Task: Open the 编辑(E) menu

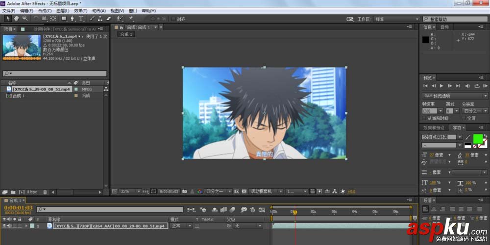Action: tap(26, 11)
